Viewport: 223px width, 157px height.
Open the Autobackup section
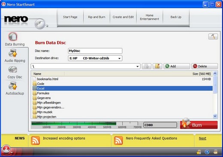15,88
